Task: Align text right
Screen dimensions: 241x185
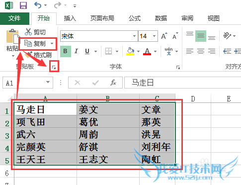Action: 212,51
